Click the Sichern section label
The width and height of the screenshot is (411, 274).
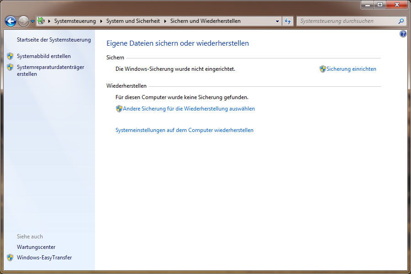click(x=115, y=58)
